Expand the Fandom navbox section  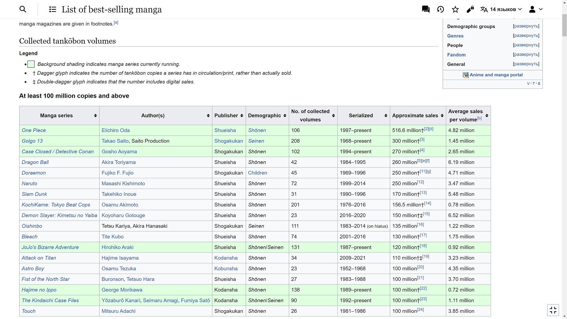point(526,55)
